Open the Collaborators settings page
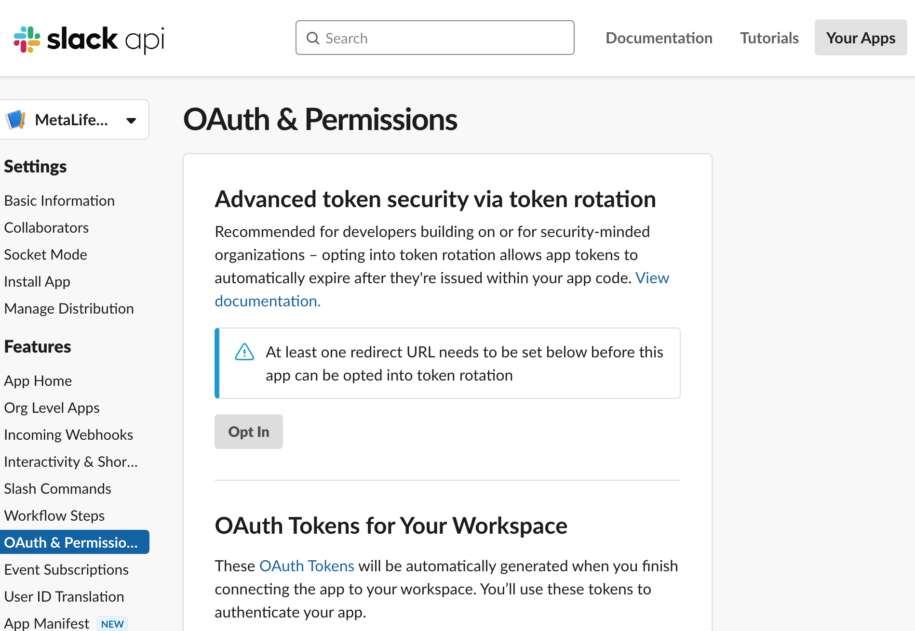Viewport: 915px width, 631px height. [x=46, y=228]
